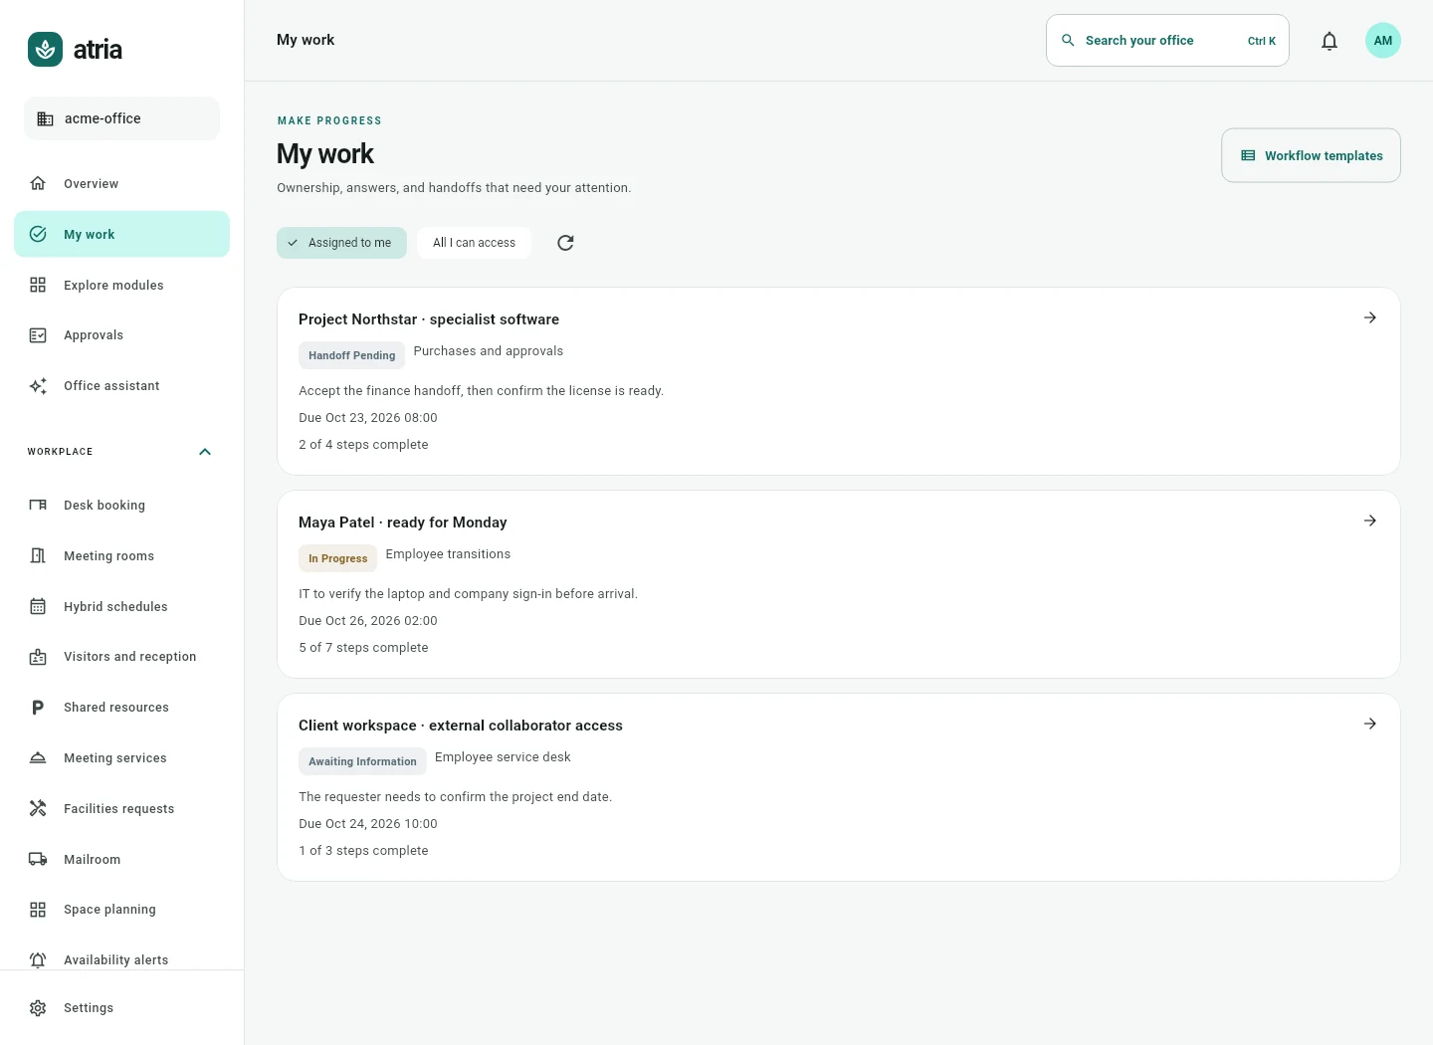The image size is (1433, 1045).
Task: Click the Meeting services cloche icon
Action: click(38, 757)
